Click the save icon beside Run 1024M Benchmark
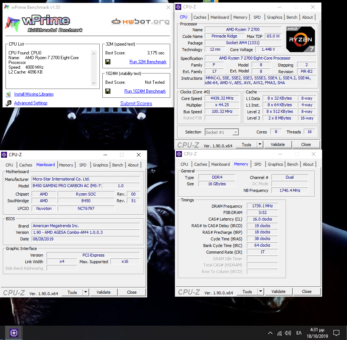 (x=108, y=91)
